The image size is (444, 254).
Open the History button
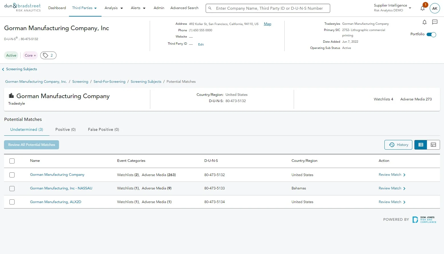click(398, 145)
